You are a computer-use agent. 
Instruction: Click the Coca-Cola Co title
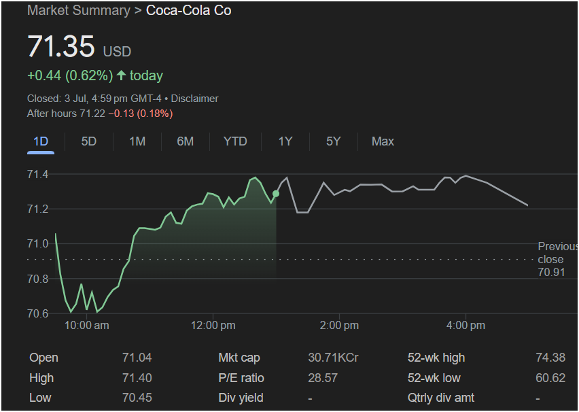point(189,10)
